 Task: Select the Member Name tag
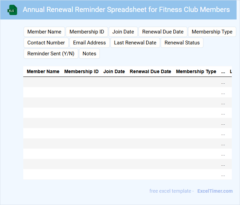point(44,32)
